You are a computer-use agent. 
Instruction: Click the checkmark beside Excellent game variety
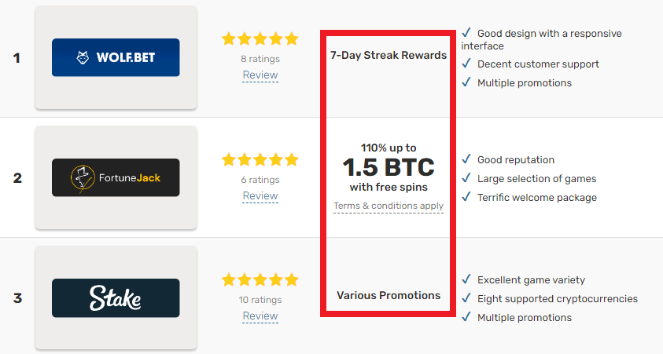[x=466, y=279]
